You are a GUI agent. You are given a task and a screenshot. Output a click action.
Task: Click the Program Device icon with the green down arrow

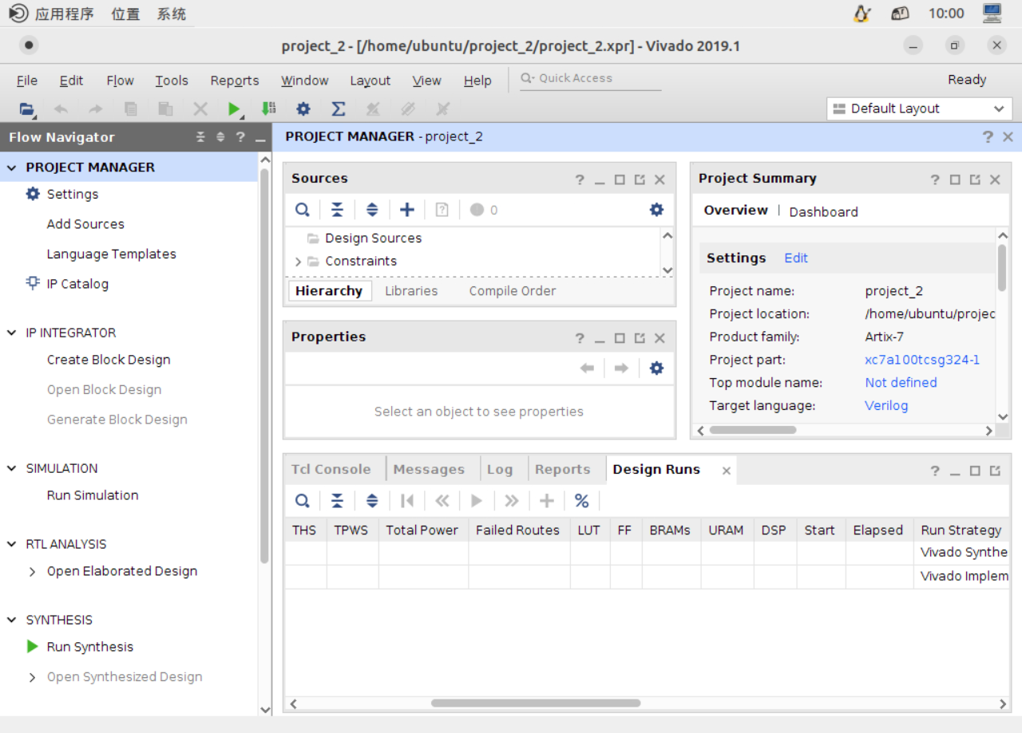(x=269, y=108)
